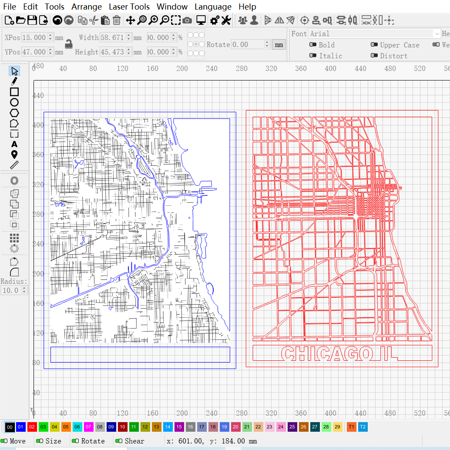Toggle Italic text styling
The height and width of the screenshot is (450, 450).
coord(313,56)
